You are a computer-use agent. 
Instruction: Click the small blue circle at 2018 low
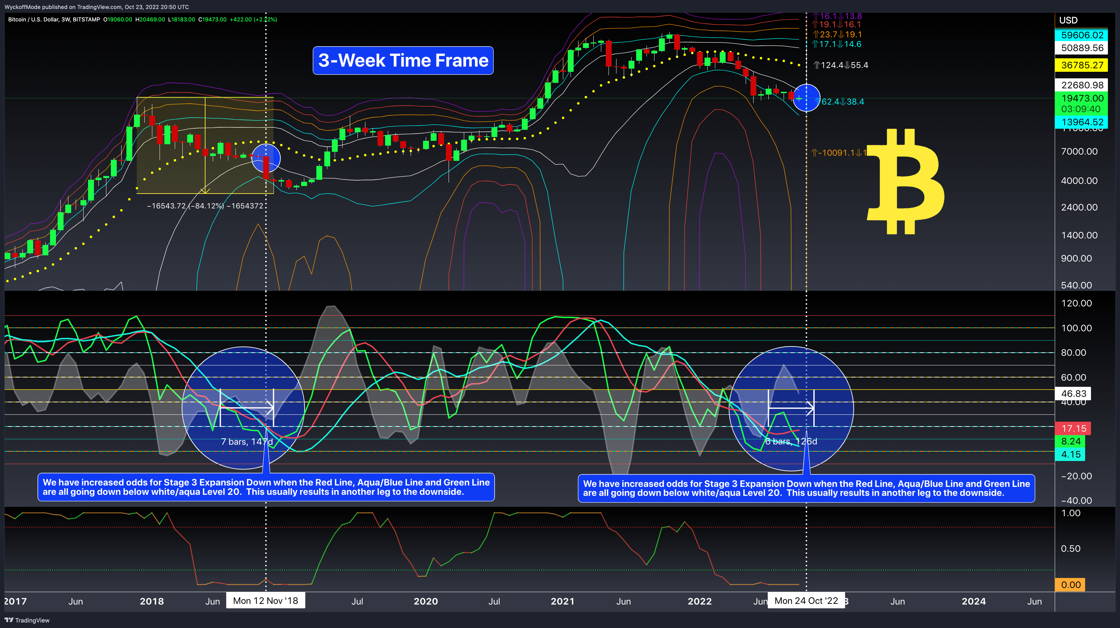[266, 158]
